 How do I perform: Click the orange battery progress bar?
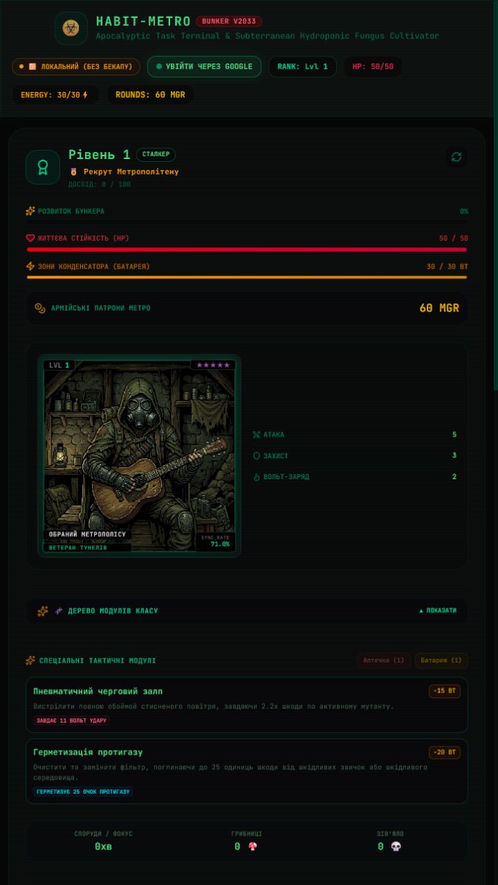pos(247,277)
